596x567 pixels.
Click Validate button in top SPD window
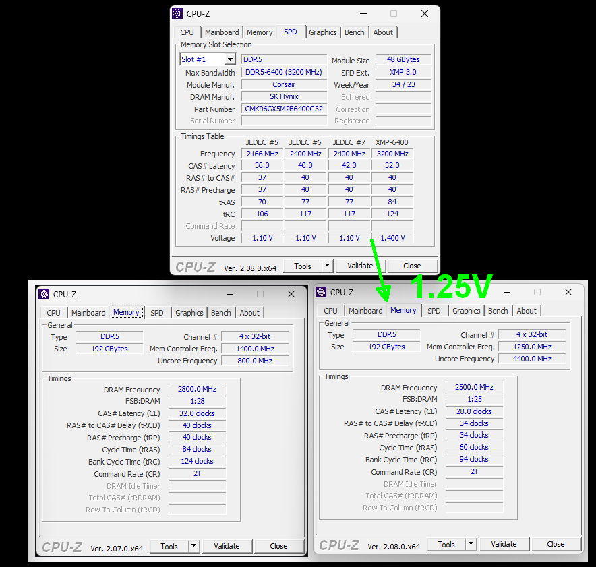pyautogui.click(x=360, y=266)
